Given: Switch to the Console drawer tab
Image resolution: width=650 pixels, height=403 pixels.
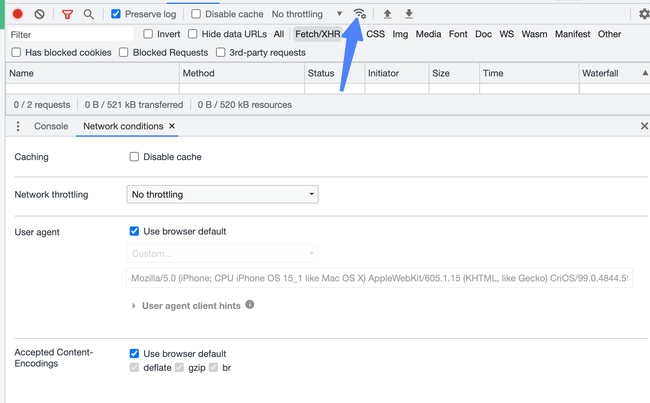Looking at the screenshot, I should coord(51,126).
